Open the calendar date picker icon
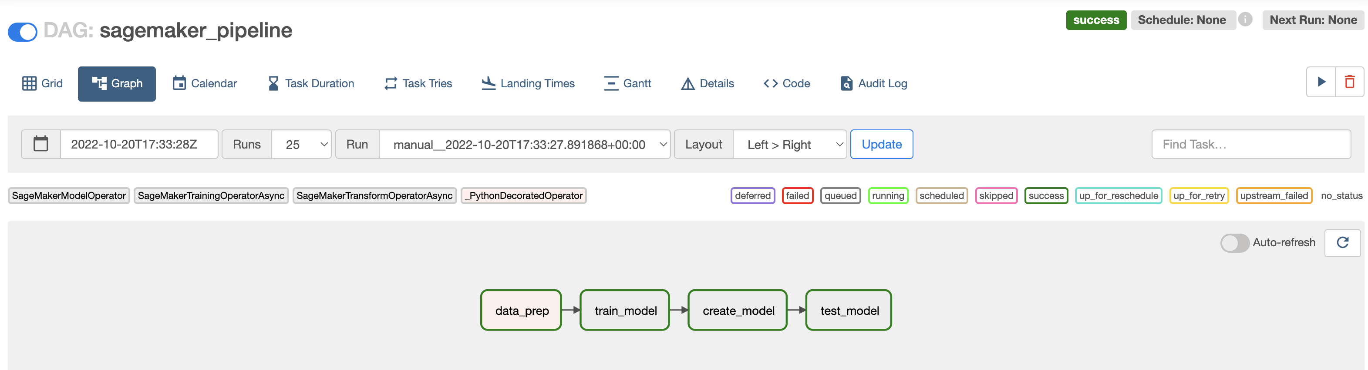The height and width of the screenshot is (370, 1368). (x=41, y=144)
